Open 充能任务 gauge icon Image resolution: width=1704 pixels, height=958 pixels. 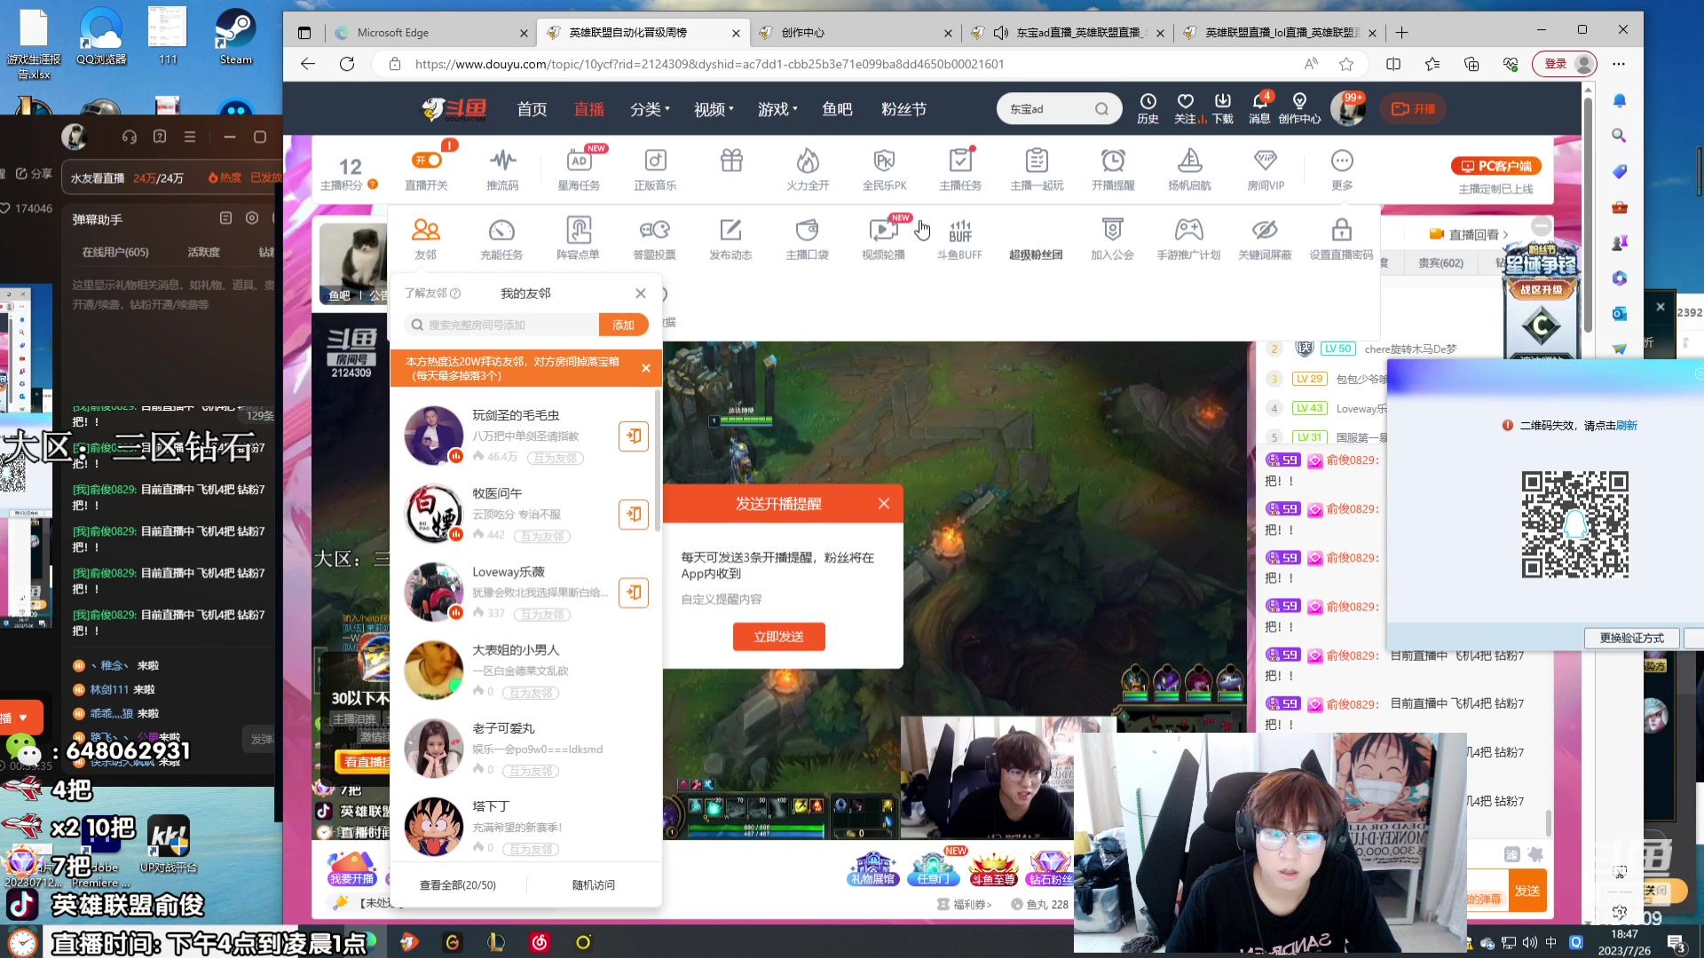[501, 231]
